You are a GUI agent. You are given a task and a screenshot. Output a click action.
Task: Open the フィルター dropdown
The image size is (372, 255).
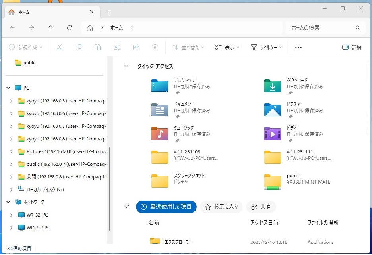click(266, 48)
